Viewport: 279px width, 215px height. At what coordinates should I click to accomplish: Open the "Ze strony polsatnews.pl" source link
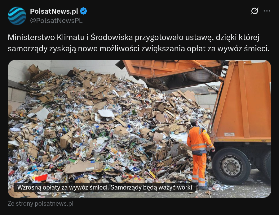coord(41,204)
